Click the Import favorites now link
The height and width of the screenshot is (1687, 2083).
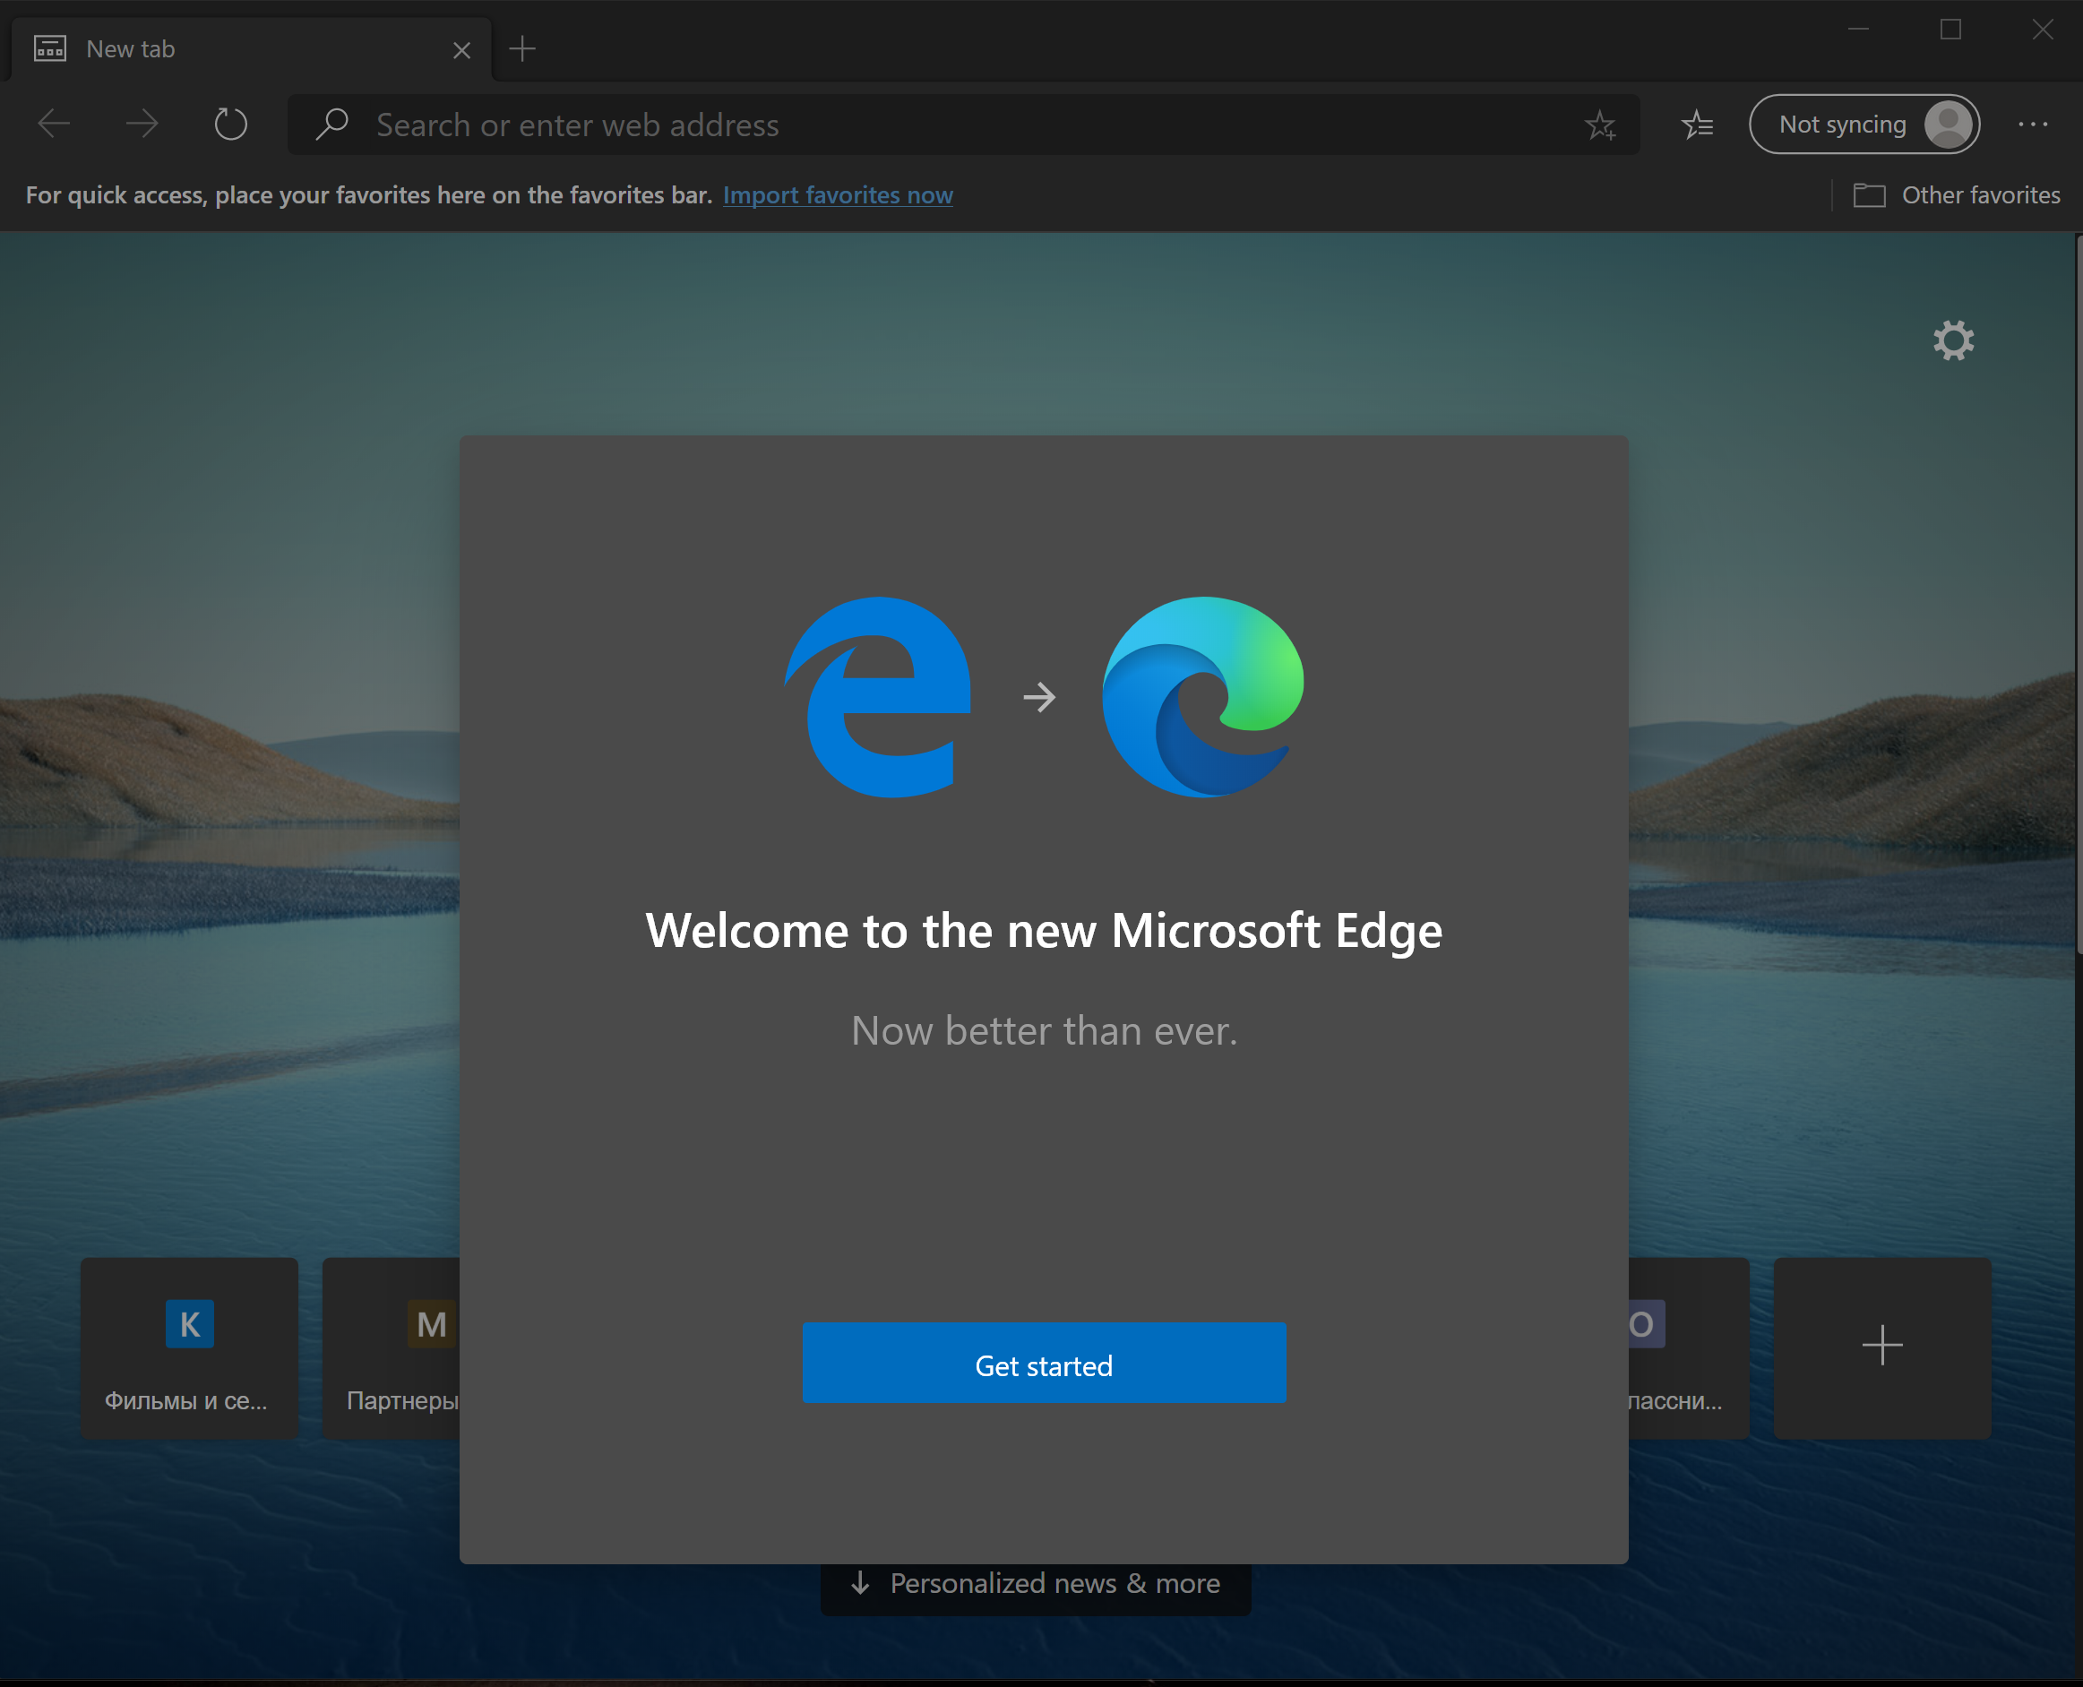839,193
